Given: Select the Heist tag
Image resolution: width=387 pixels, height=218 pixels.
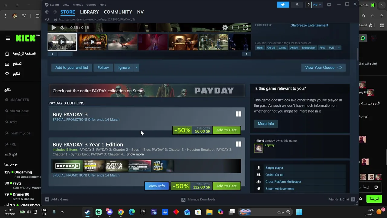Looking at the screenshot, I should pyautogui.click(x=260, y=48).
